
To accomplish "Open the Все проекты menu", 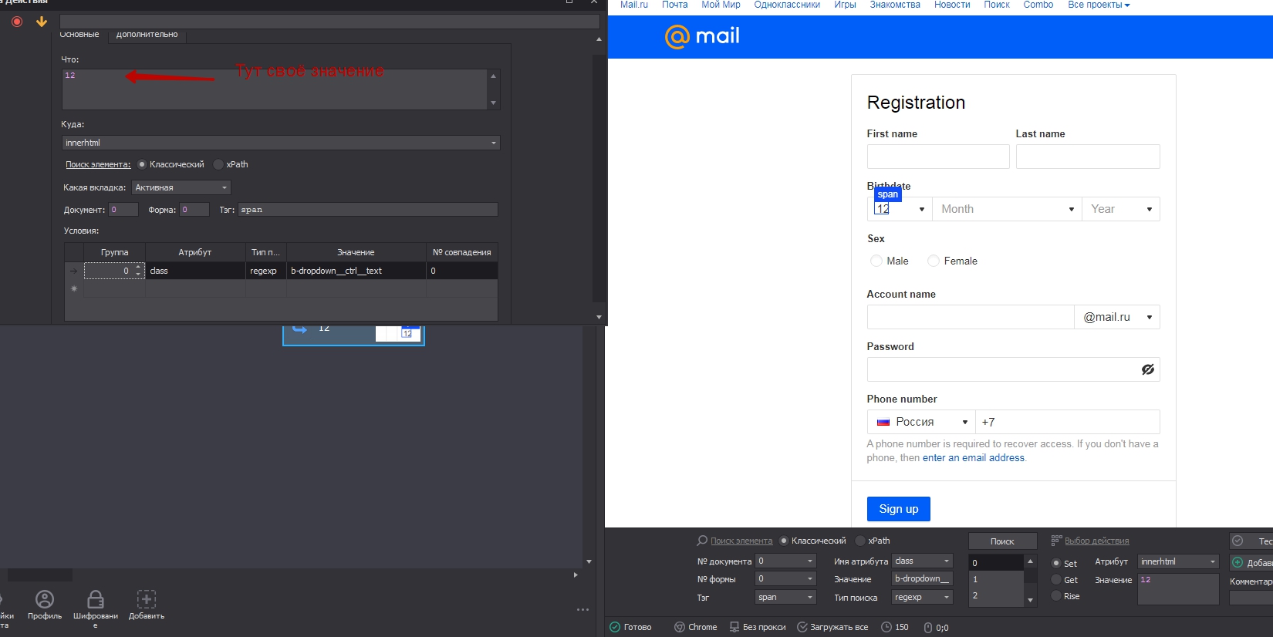I will point(1099,5).
